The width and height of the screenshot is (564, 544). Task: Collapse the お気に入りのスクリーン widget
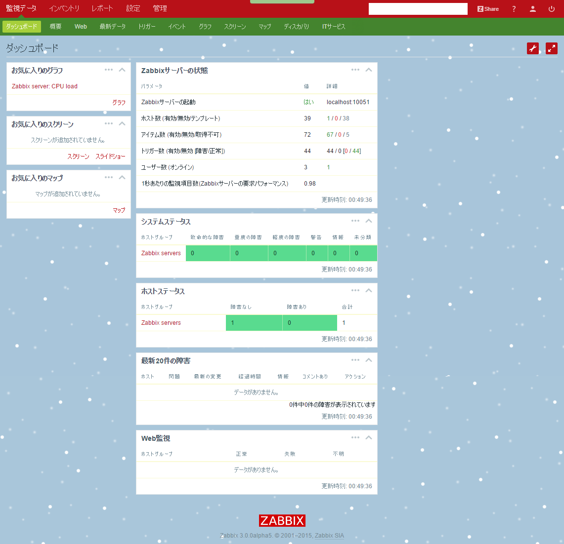pyautogui.click(x=122, y=123)
